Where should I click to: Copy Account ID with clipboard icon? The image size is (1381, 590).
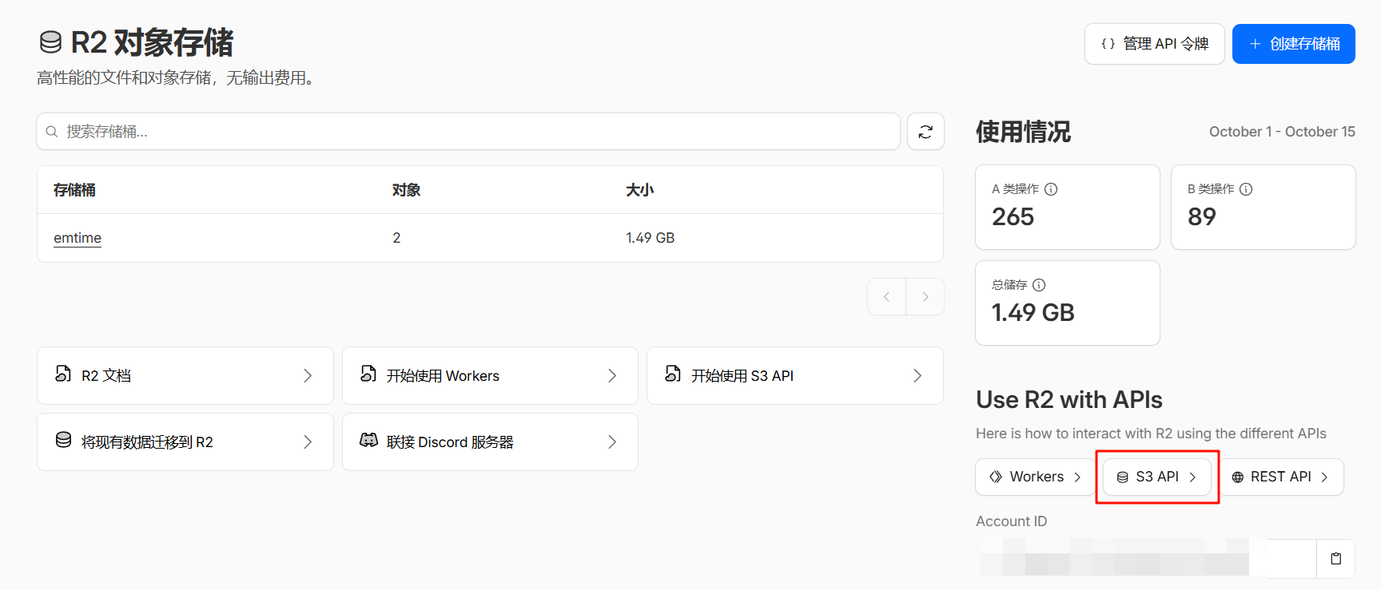click(x=1335, y=559)
